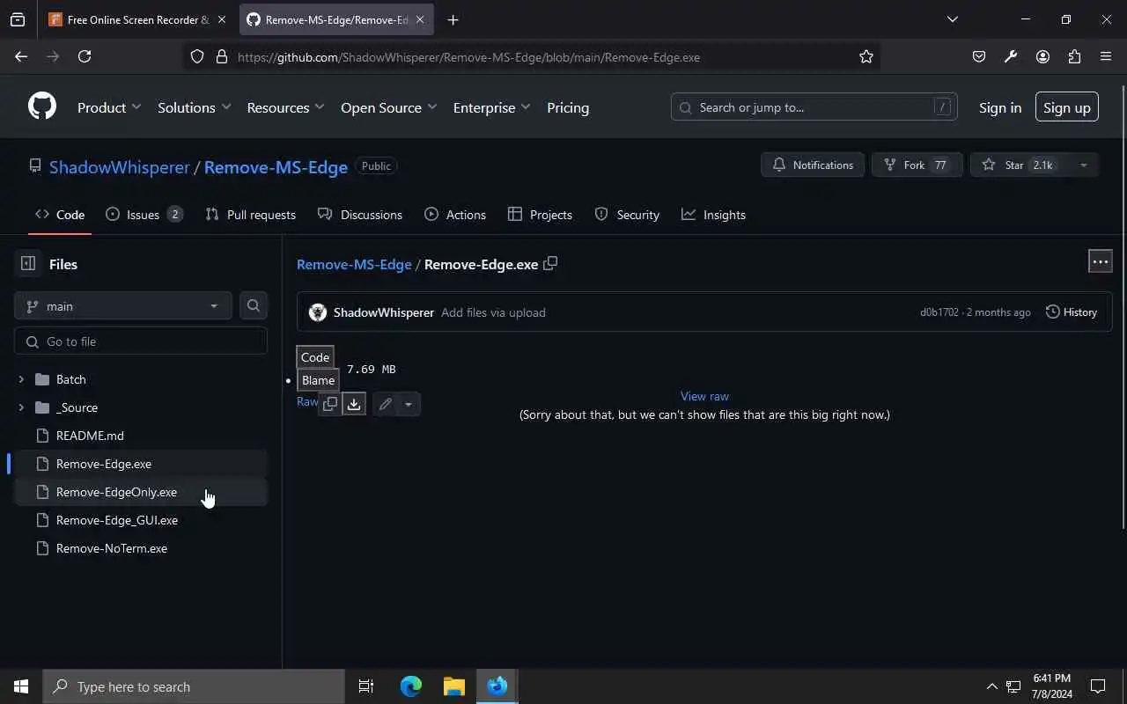Open File Explorer from the taskbar

coord(454,686)
